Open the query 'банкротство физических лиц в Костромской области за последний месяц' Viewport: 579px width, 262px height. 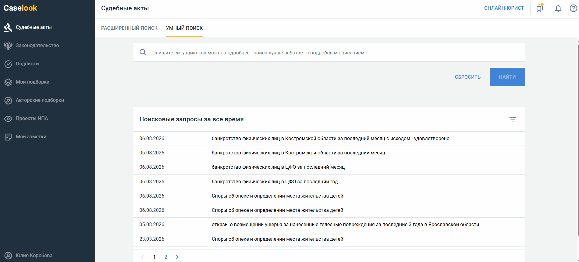tap(329, 153)
